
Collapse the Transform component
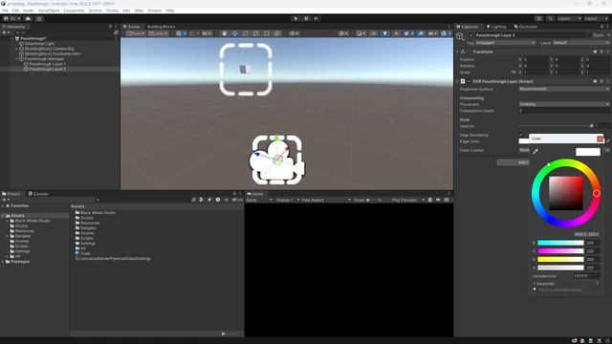(458, 52)
